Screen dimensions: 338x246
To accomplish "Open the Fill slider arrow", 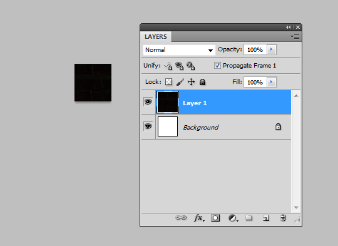I will point(272,82).
